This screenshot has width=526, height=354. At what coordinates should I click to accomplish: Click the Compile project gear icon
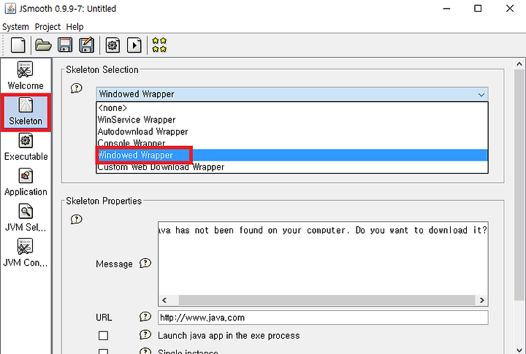coord(113,45)
